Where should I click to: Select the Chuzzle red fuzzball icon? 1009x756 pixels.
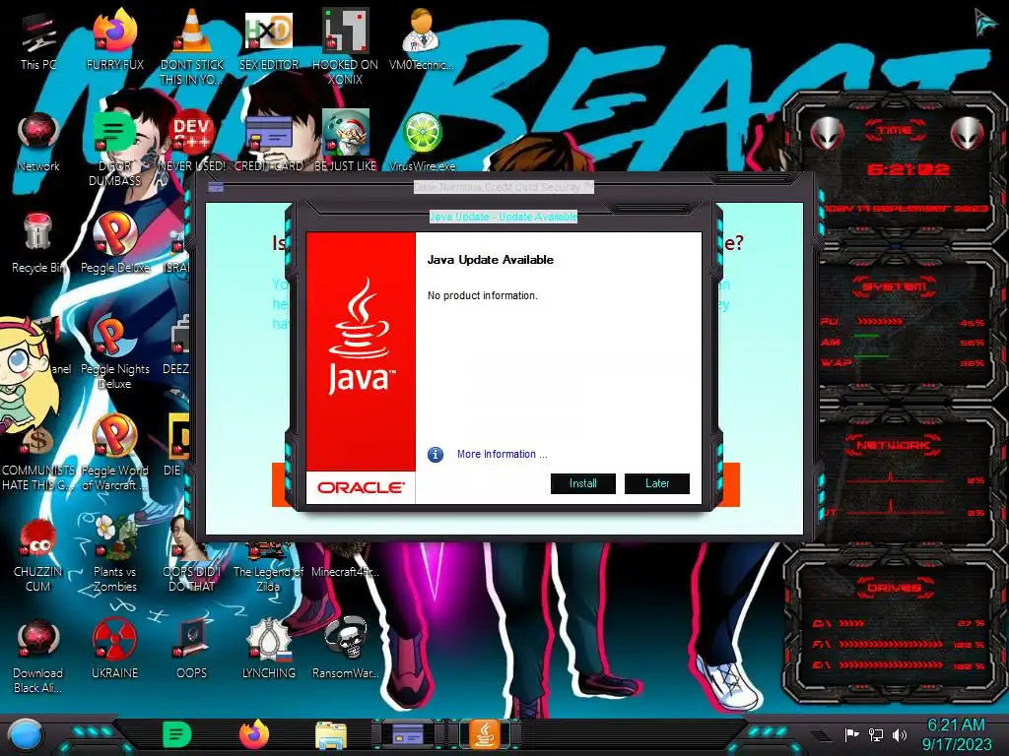[x=38, y=556]
